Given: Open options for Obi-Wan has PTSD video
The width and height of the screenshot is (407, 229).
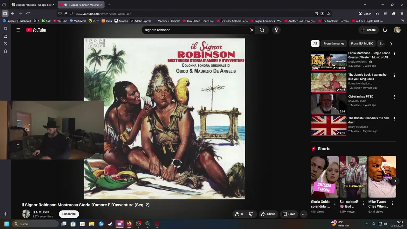Looking at the screenshot, I should click(395, 97).
